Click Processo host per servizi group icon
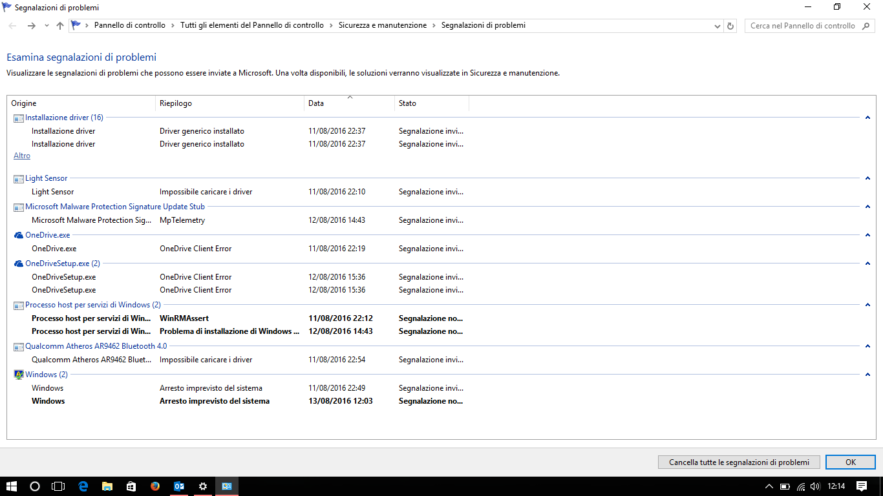Viewport: 883px width, 496px height. point(18,305)
